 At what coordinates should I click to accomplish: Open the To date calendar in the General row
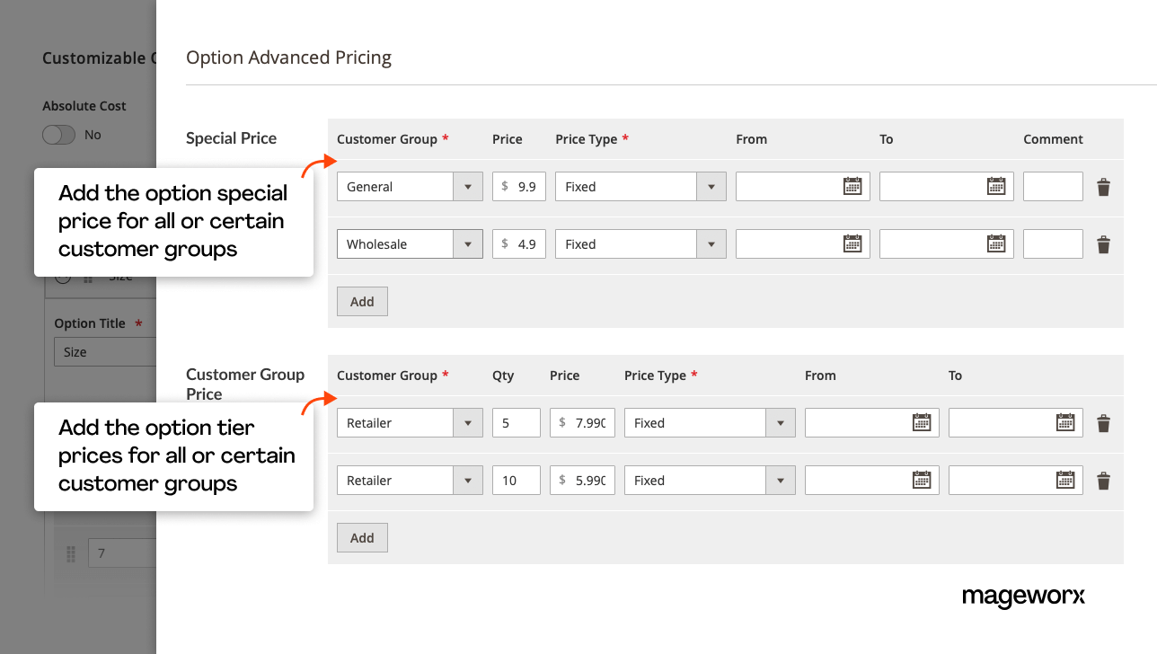pyautogui.click(x=995, y=186)
